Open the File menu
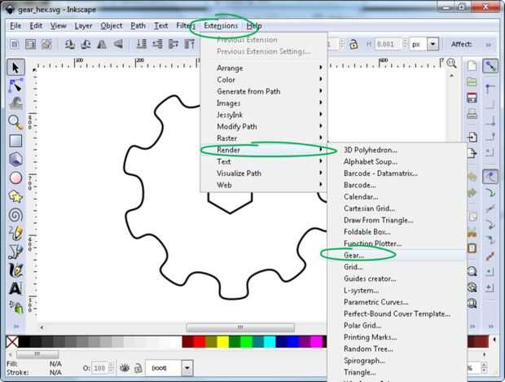 coord(15,26)
